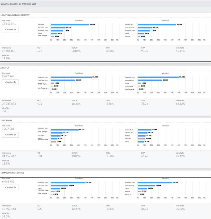Select the SOV value 1.26%

tap(110, 209)
